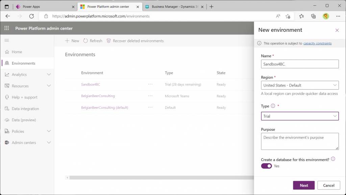This screenshot has width=346, height=195.
Task: Click the horizontal scrollbar under environments
Action: pos(162,177)
